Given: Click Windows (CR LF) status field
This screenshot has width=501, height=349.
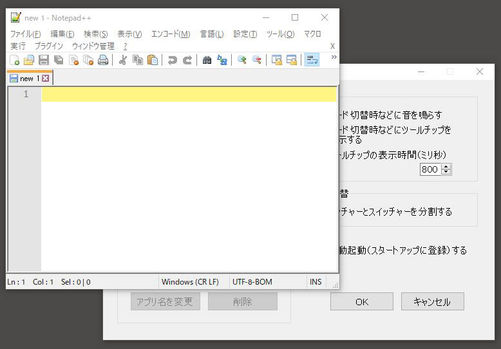Looking at the screenshot, I should click(x=194, y=282).
